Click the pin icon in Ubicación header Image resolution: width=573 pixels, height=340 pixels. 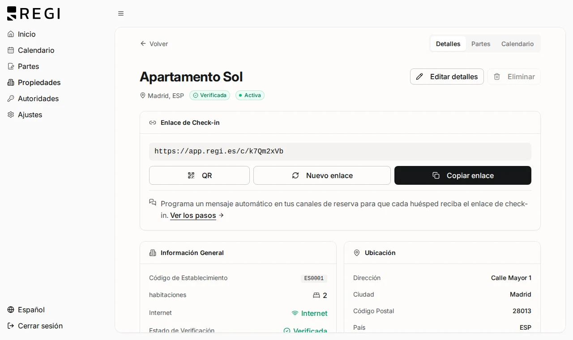357,253
